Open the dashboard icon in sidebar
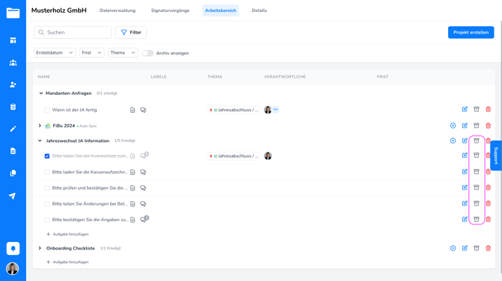Screen dimensions: 502x281 (13, 40)
